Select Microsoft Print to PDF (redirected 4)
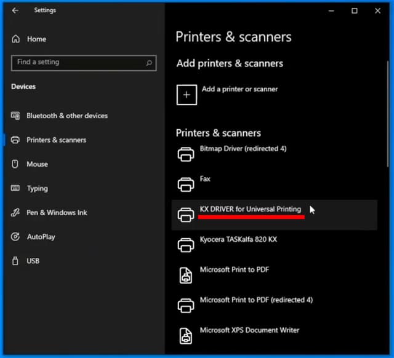This screenshot has height=358, width=394. 275,306
